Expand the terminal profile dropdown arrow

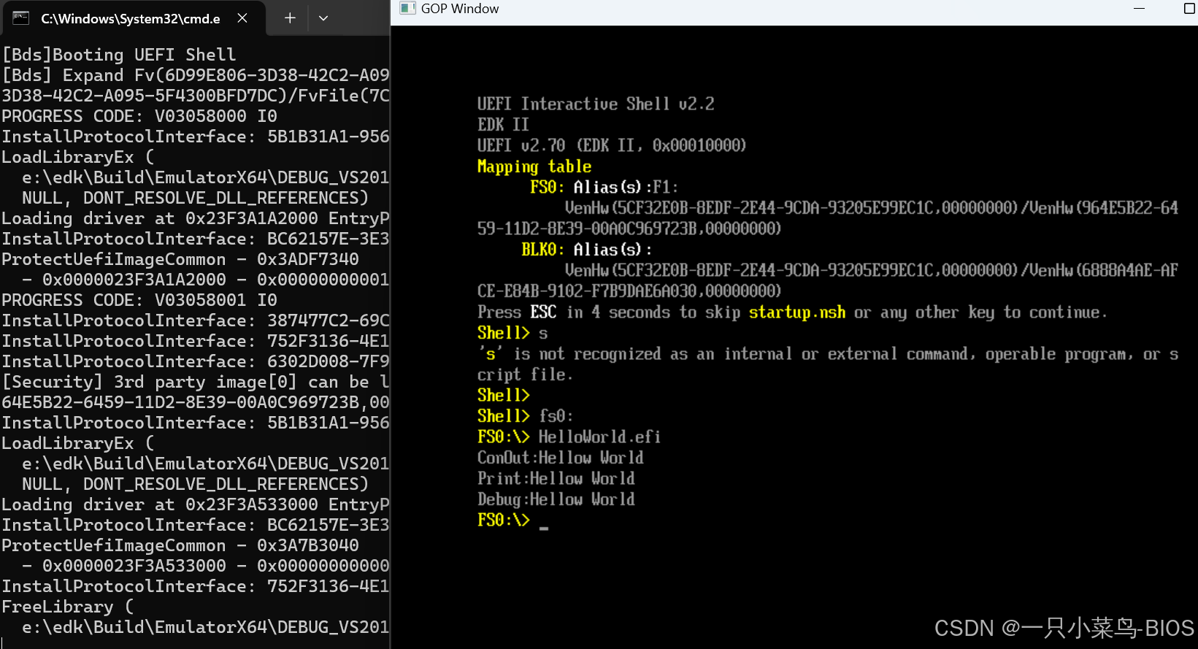tap(323, 18)
